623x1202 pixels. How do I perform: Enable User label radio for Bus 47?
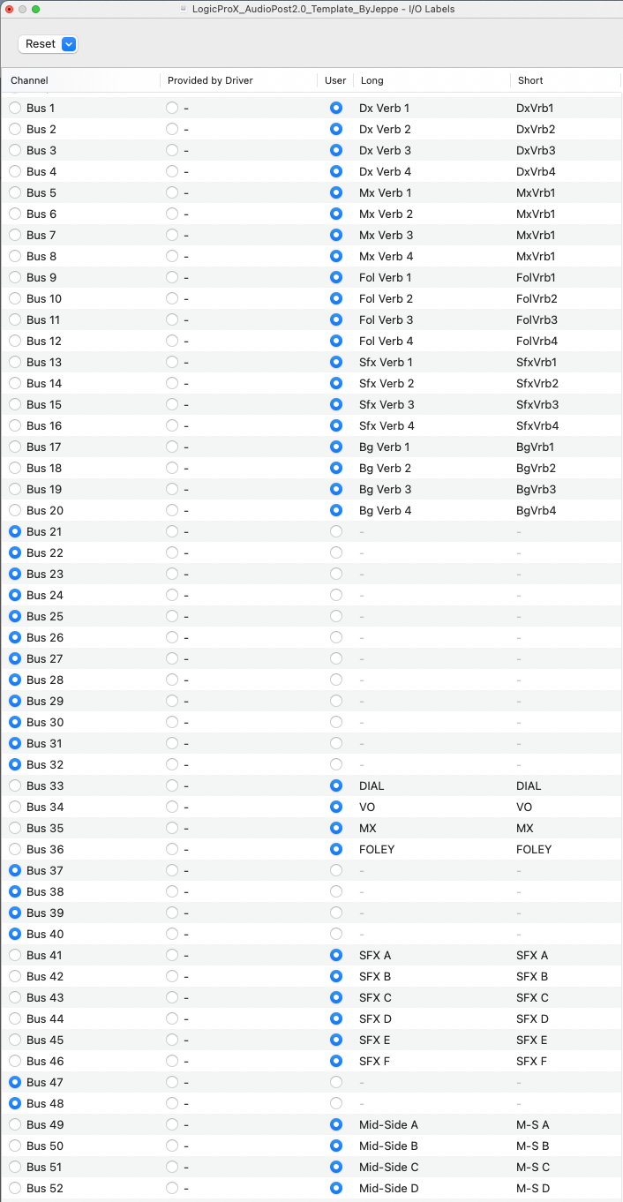click(x=336, y=1082)
